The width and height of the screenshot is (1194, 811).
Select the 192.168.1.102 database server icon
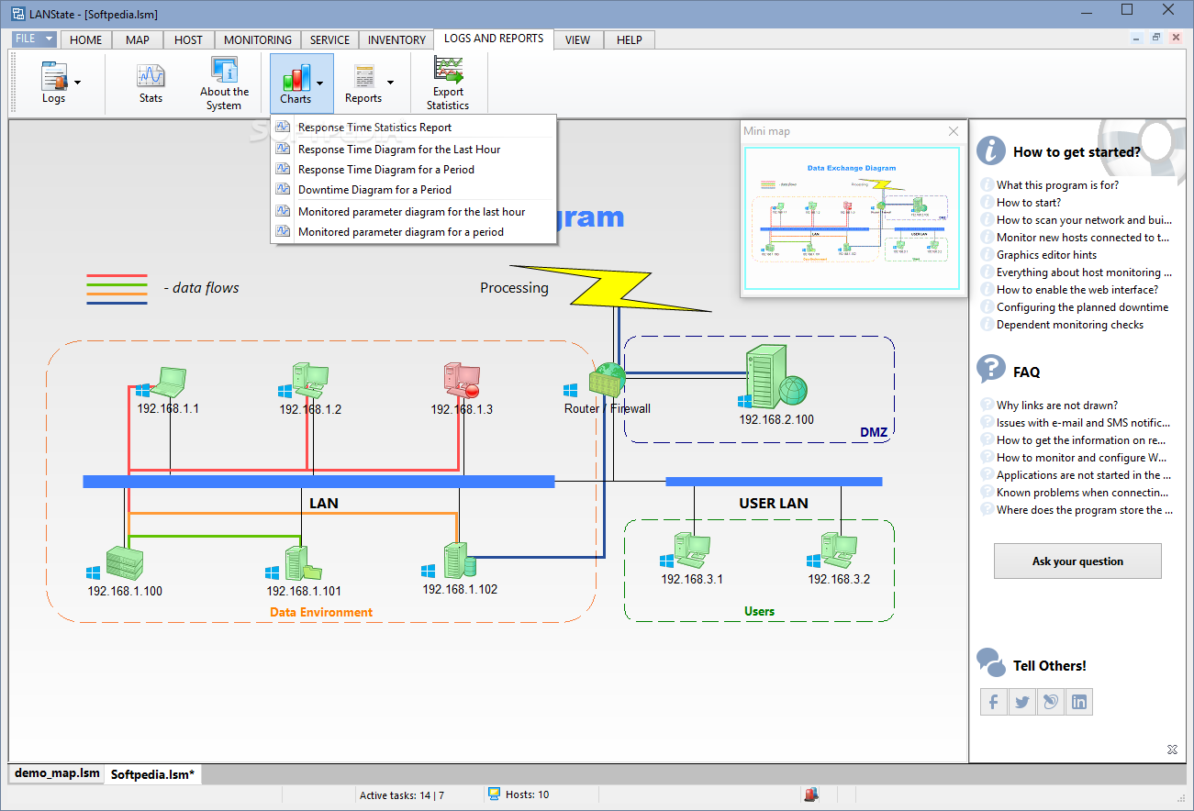tap(459, 561)
